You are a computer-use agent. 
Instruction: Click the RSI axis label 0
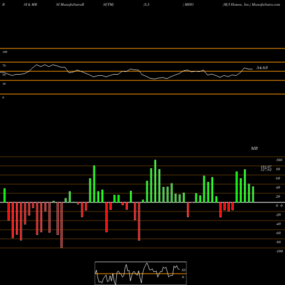3,97
